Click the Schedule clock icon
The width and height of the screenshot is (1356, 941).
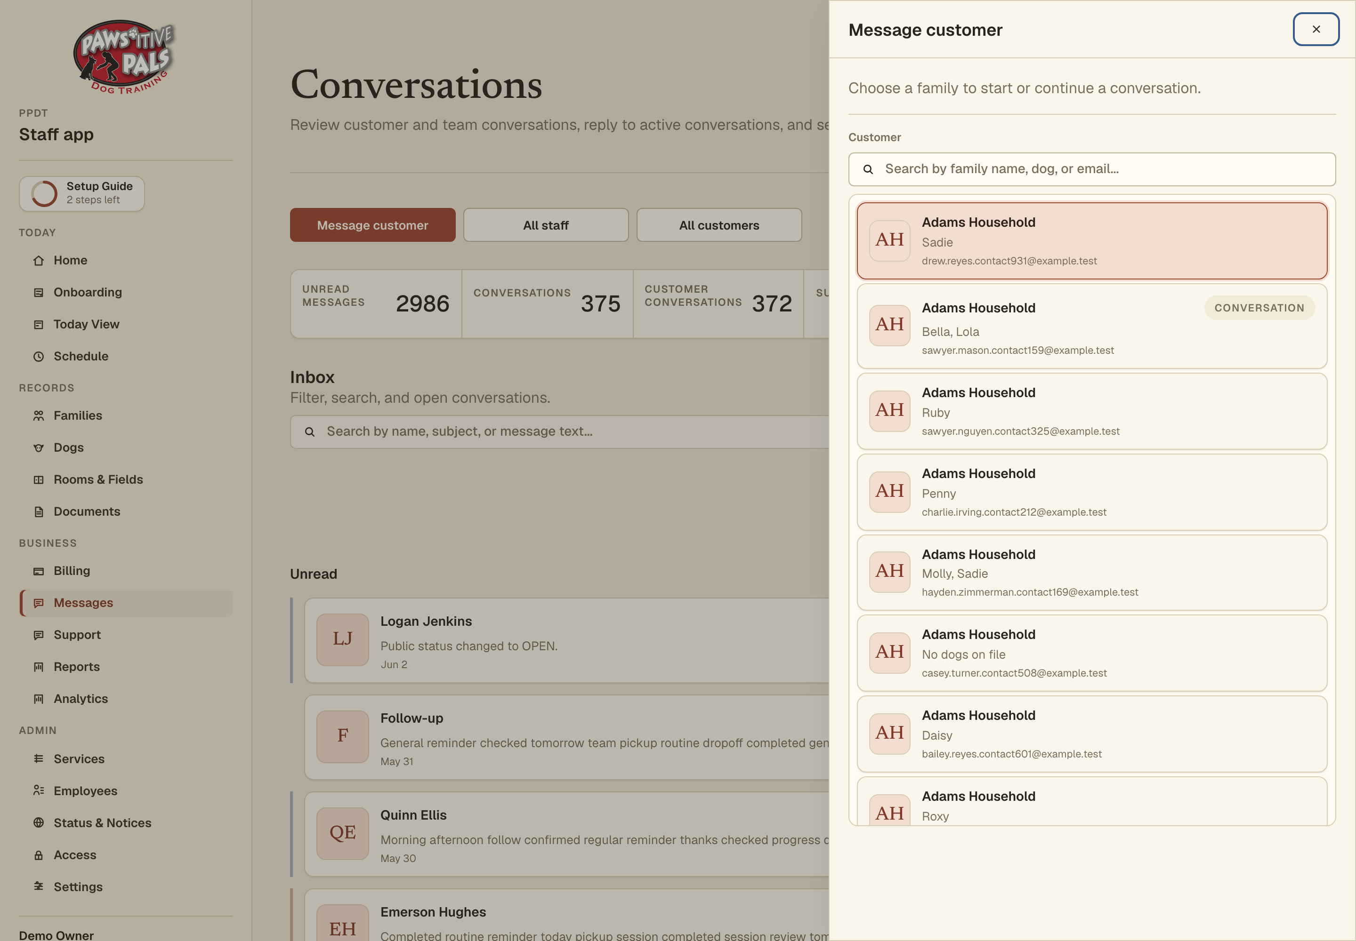coord(38,356)
